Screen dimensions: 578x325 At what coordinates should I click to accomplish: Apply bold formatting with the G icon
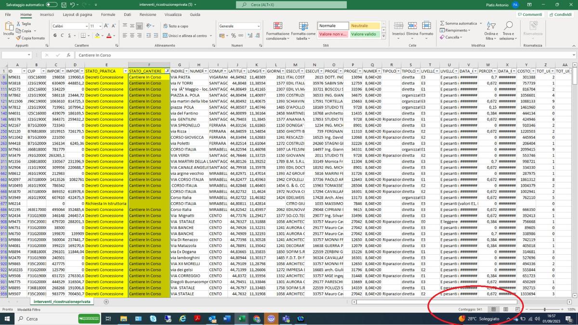click(55, 36)
